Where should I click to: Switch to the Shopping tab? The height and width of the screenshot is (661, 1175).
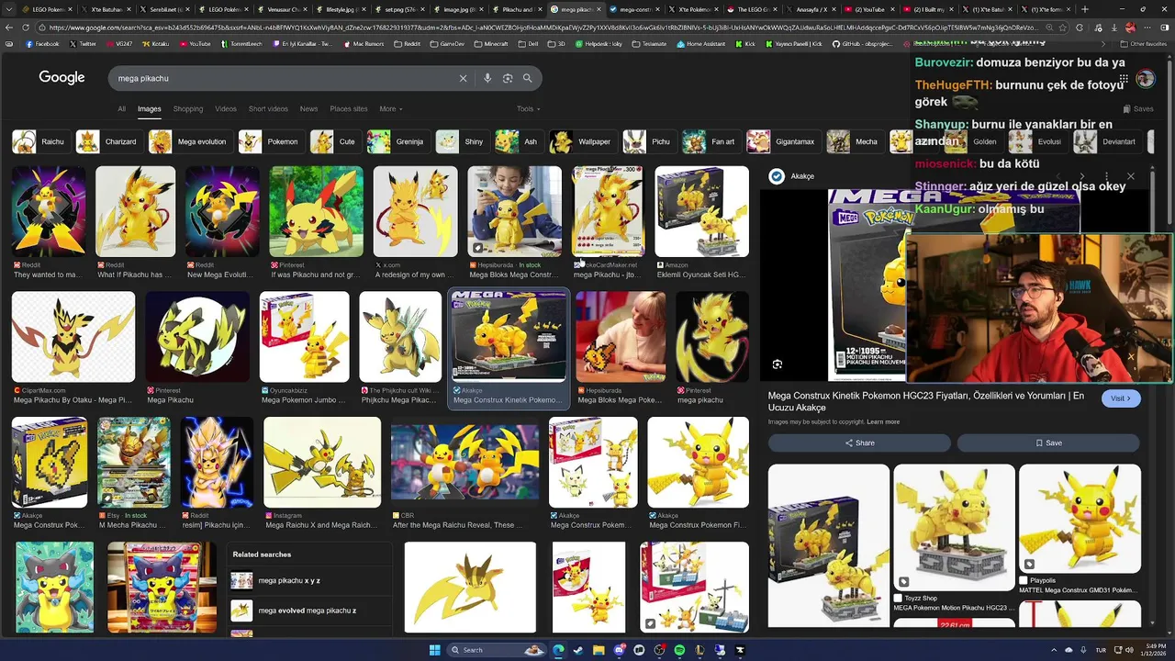pyautogui.click(x=188, y=108)
